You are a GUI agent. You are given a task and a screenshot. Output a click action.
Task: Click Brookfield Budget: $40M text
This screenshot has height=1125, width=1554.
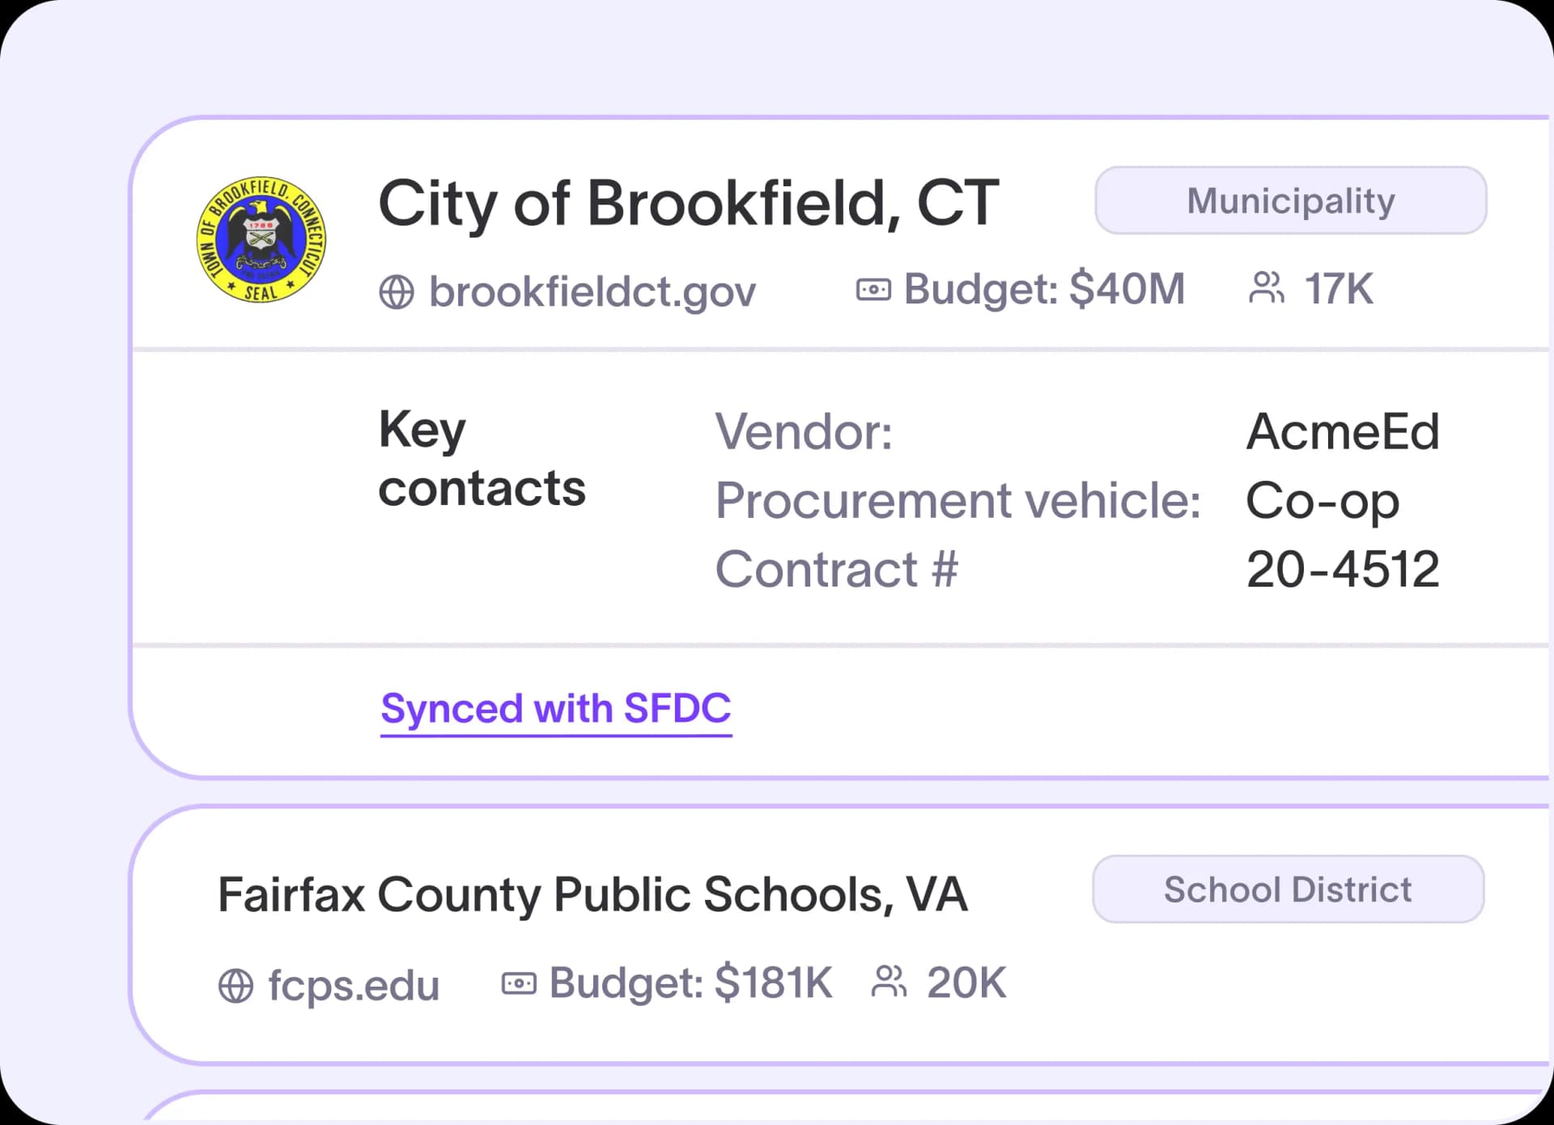click(x=1044, y=290)
